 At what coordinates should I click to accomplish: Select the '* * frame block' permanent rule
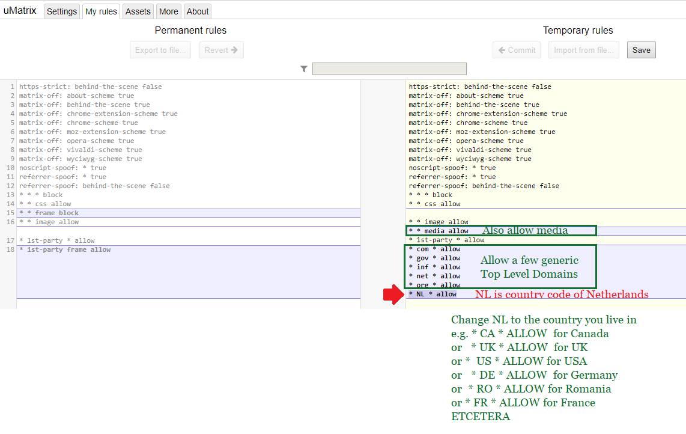[49, 213]
